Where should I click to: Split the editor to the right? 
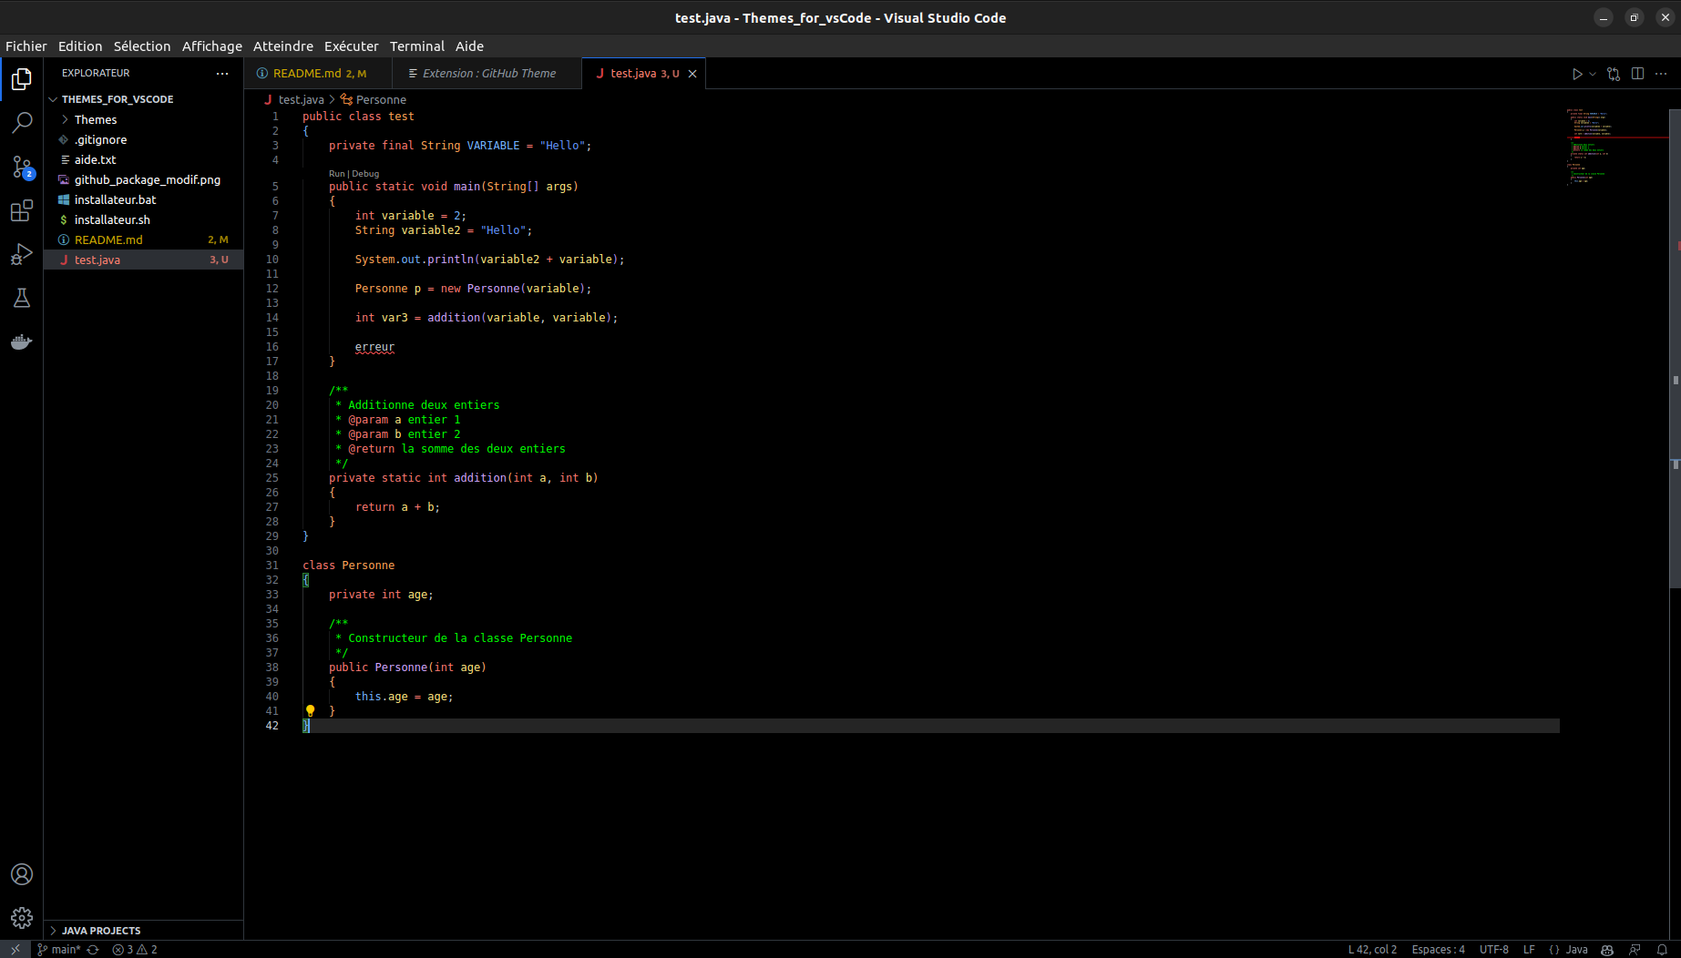click(1637, 74)
